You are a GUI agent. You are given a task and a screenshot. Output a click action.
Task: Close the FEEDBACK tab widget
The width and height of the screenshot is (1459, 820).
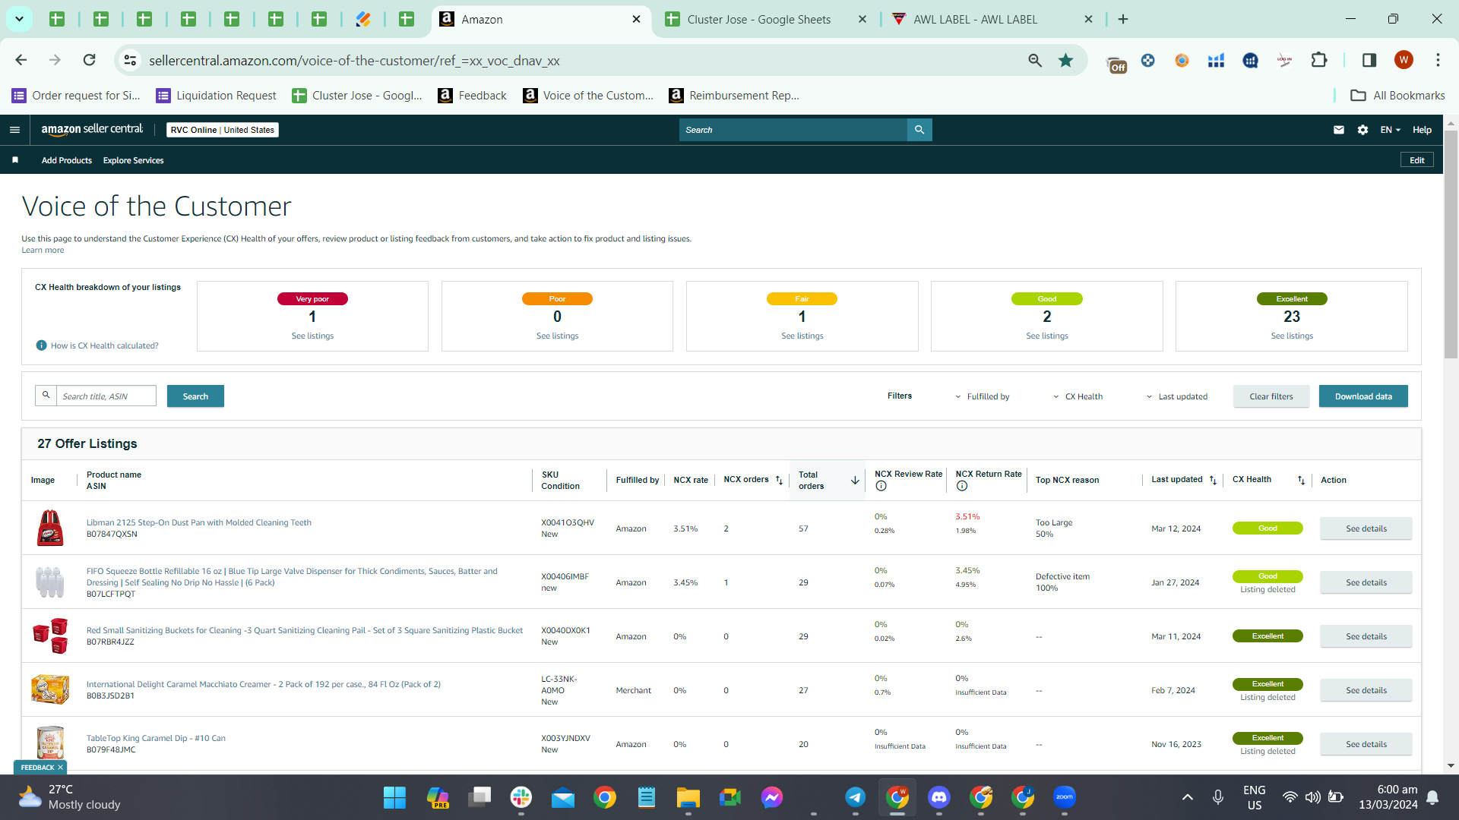[60, 768]
